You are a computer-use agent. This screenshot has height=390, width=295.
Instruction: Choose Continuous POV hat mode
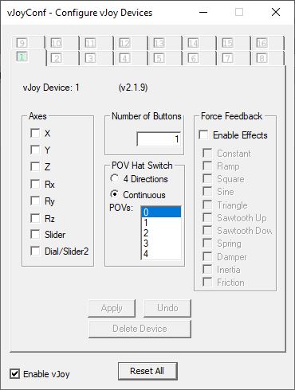[x=114, y=194]
